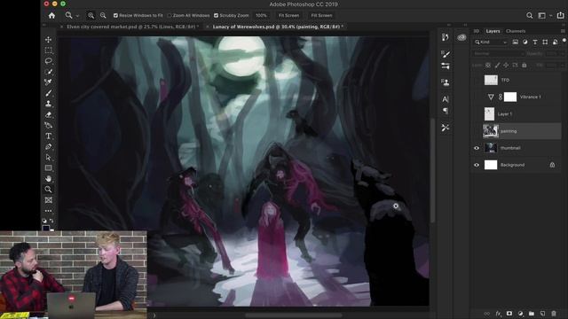Enable Zoom All Windows checkbox
568x319 pixels.
click(170, 16)
